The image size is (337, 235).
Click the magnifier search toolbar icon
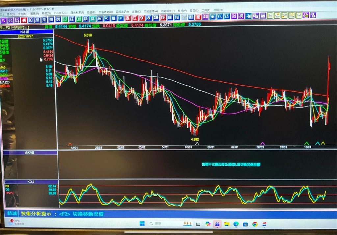(3, 20)
